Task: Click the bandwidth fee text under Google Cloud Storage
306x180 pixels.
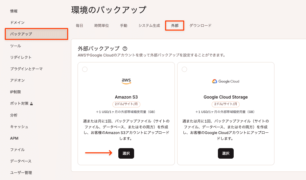Action: 225,112
